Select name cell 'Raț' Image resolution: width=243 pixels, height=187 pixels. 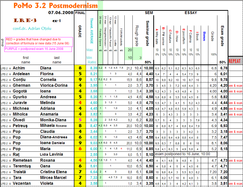[16, 155]
